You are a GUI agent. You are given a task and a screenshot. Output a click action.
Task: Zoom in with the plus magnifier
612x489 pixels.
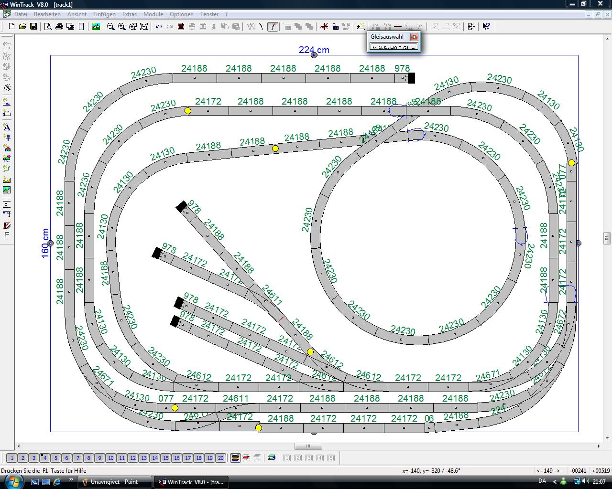click(122, 27)
